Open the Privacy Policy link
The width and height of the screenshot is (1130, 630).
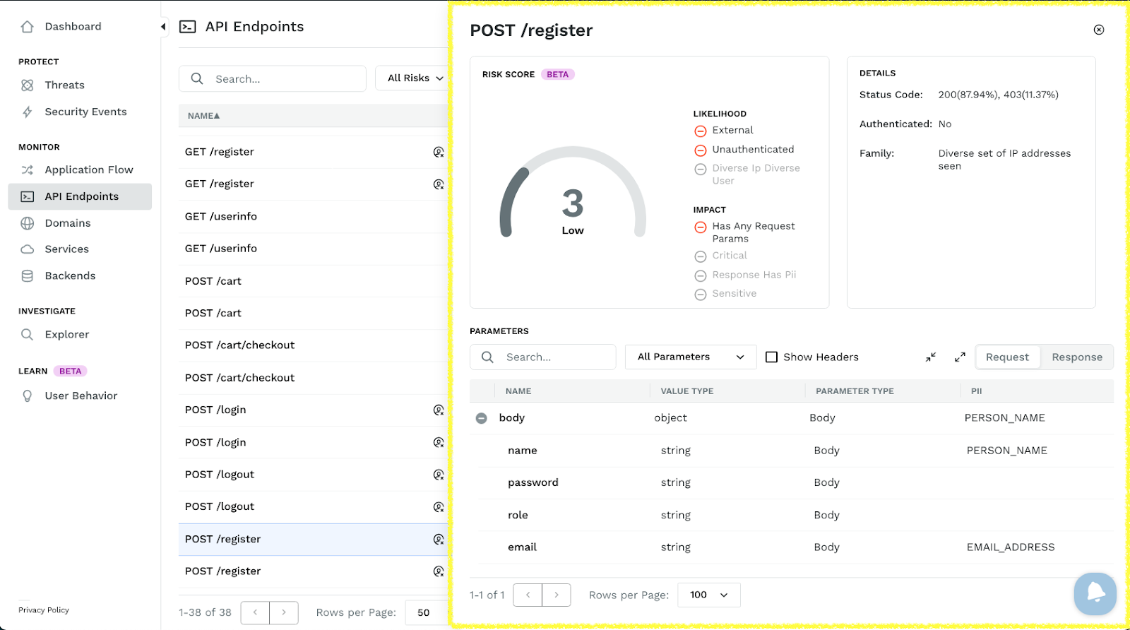click(x=44, y=610)
